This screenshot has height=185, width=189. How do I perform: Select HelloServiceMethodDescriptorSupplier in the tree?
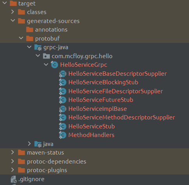click(x=122, y=117)
